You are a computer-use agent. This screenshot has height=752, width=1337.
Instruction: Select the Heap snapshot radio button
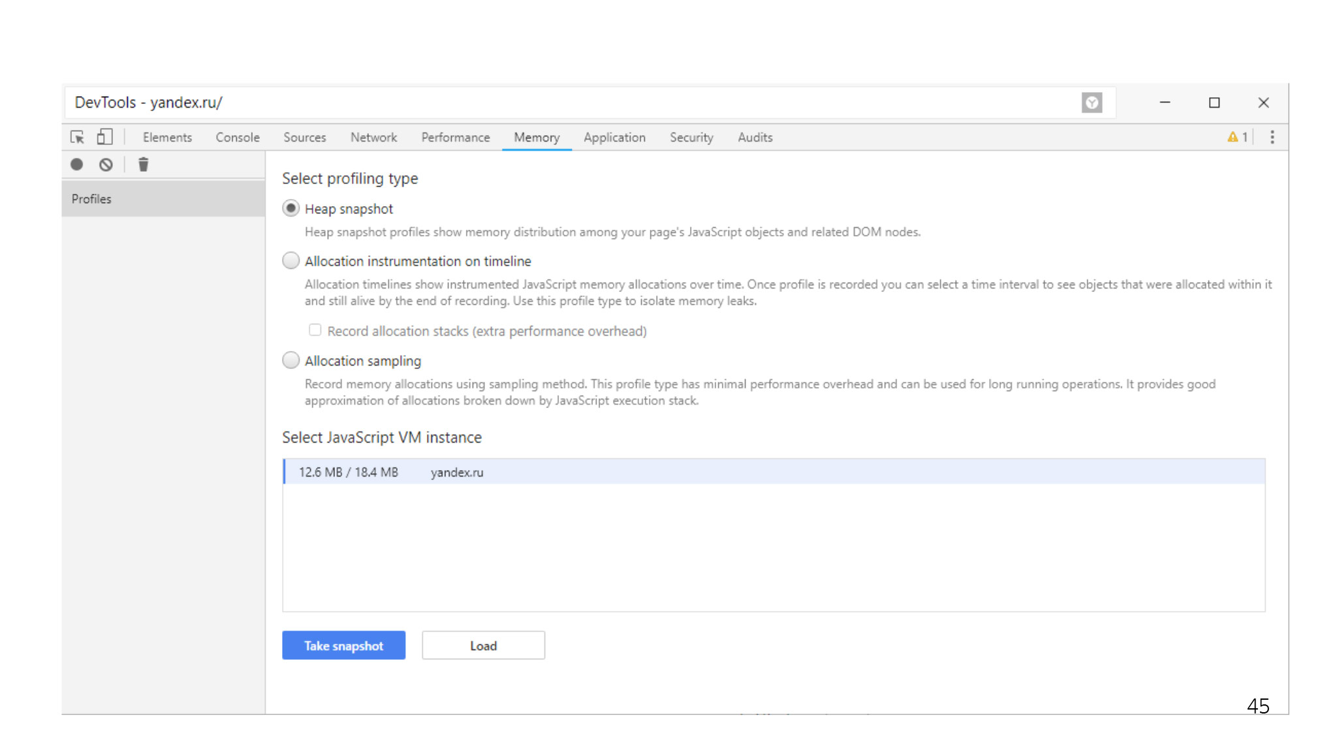tap(291, 208)
